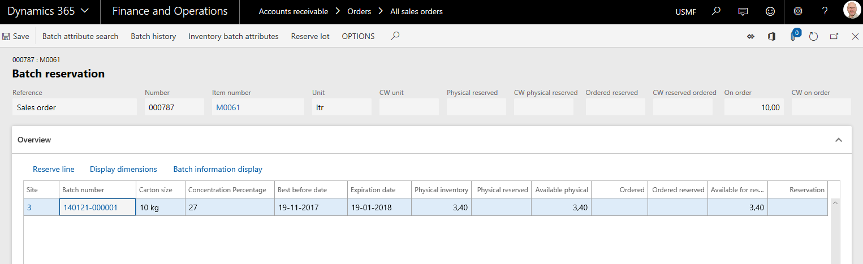Click the Unit field showing ltr
This screenshot has height=264, width=863.
click(x=342, y=107)
